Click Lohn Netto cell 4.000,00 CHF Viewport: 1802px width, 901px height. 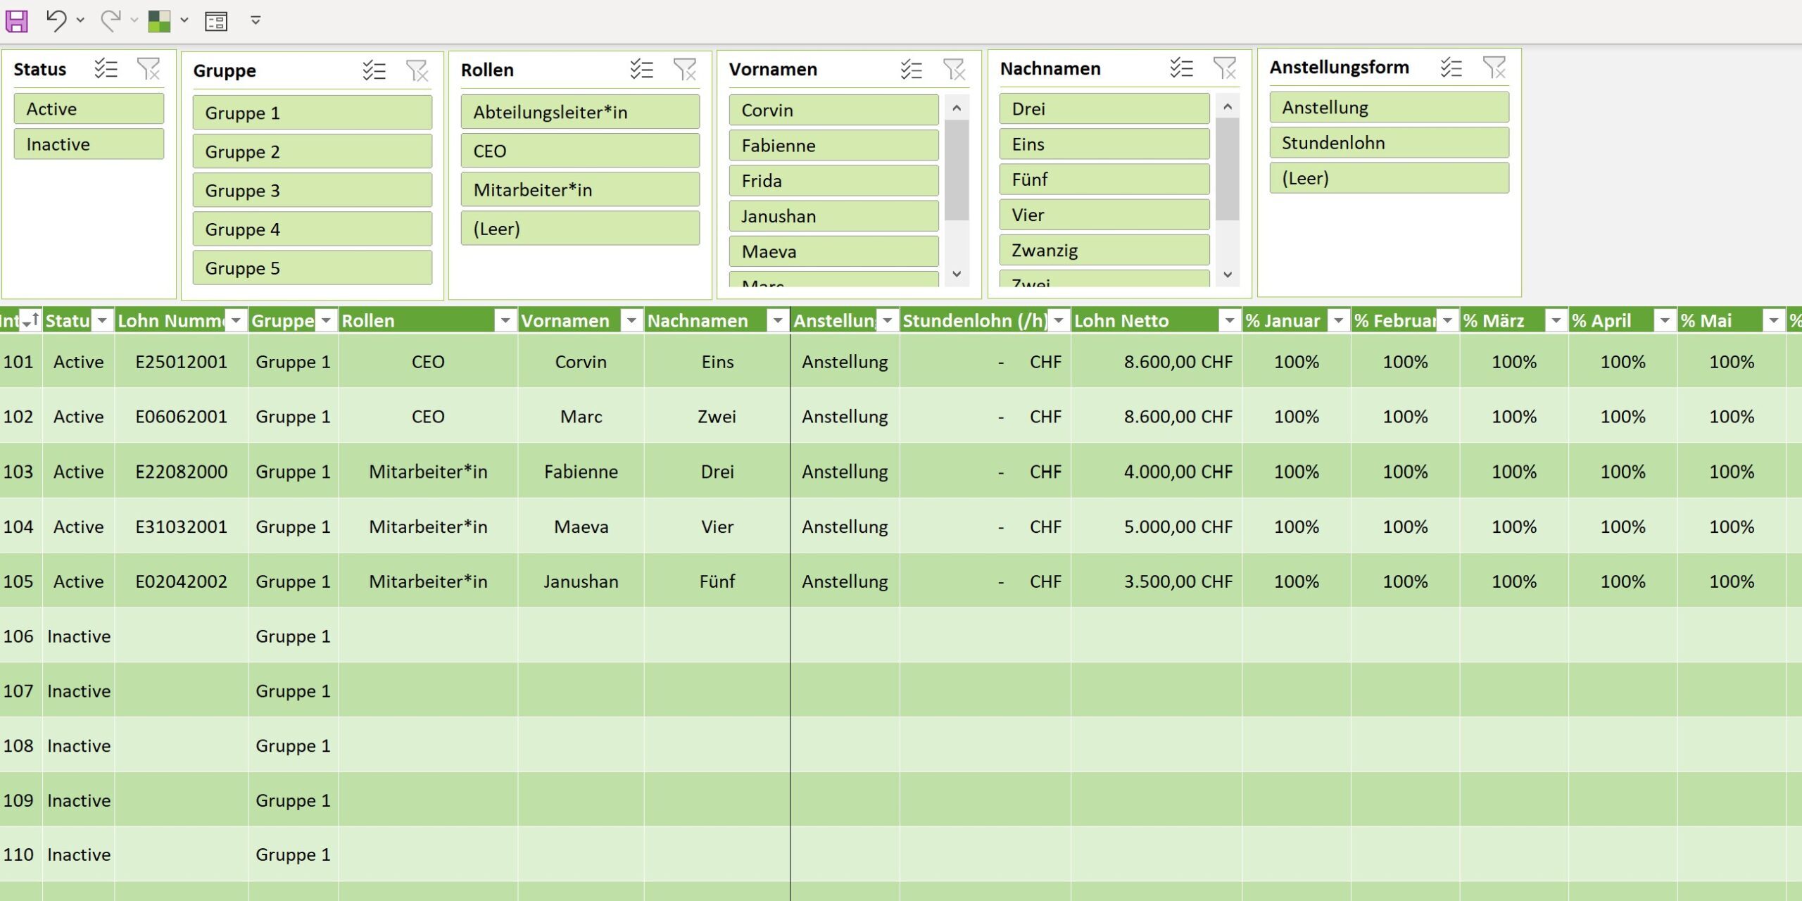coord(1178,472)
